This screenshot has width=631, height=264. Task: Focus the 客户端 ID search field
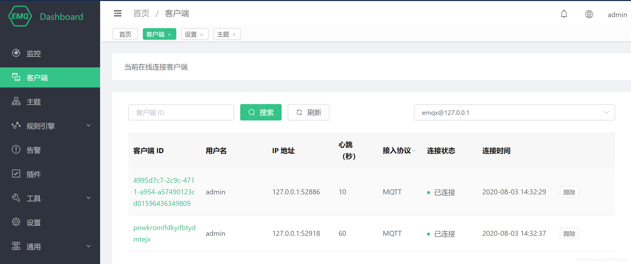click(x=181, y=112)
